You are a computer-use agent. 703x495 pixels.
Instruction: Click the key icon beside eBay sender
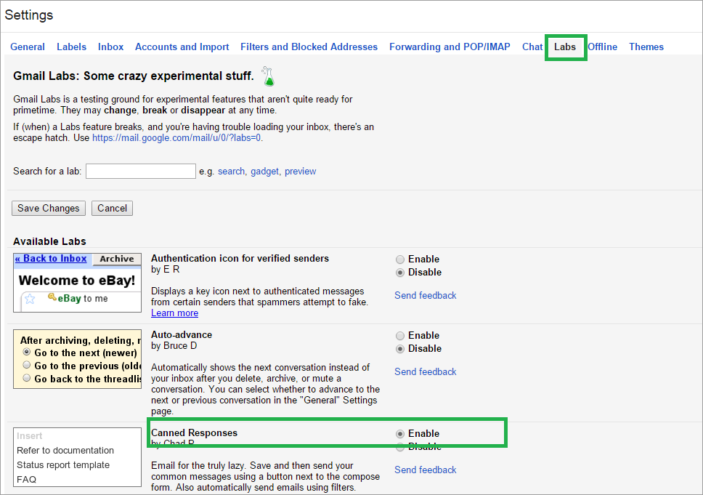click(x=53, y=298)
